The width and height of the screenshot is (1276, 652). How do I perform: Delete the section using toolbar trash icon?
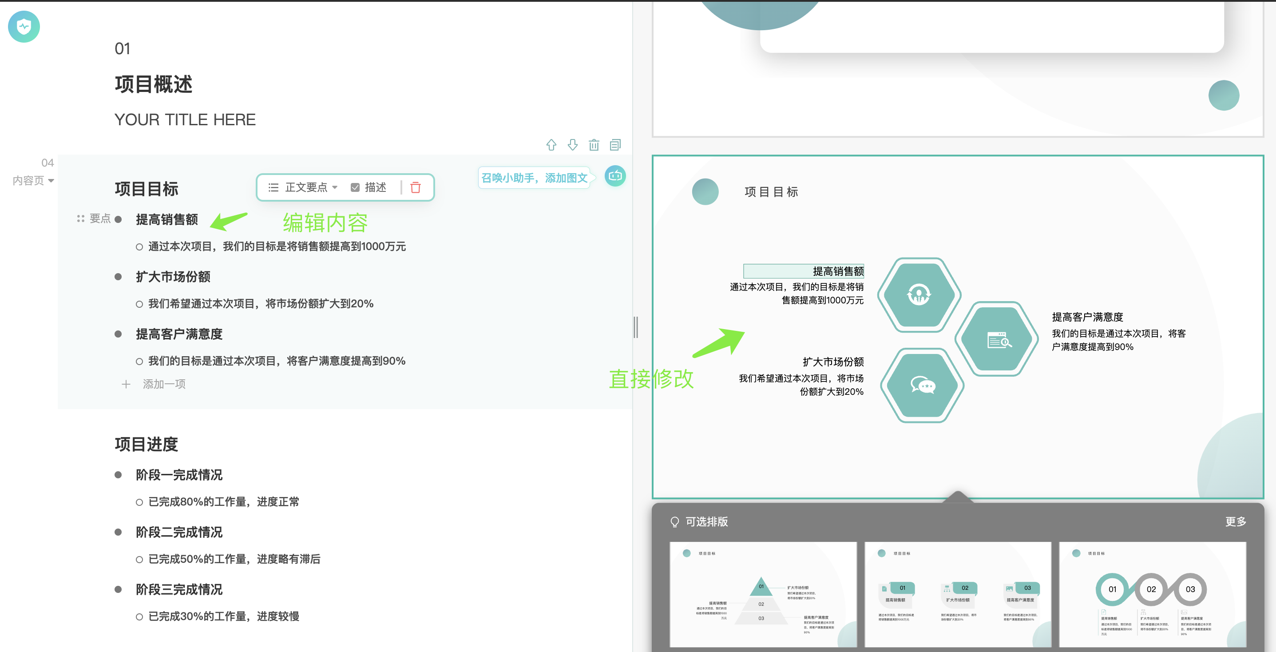[594, 145]
